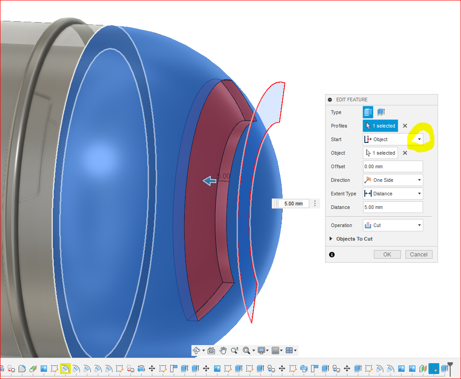
Task: Select the blue-highlighted sketch in timeline
Action: coord(433,369)
